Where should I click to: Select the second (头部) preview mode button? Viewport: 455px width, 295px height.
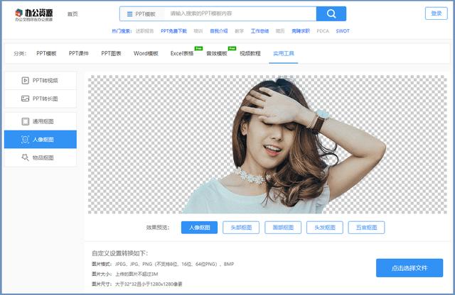[241, 228]
